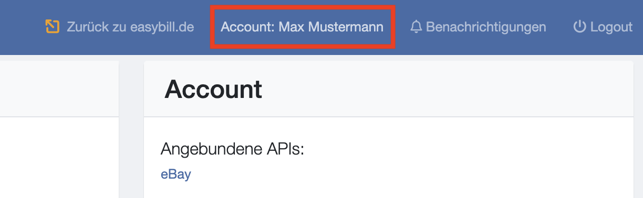
Task: Click empty blue navigation bar left of arrow
Action: (21, 26)
